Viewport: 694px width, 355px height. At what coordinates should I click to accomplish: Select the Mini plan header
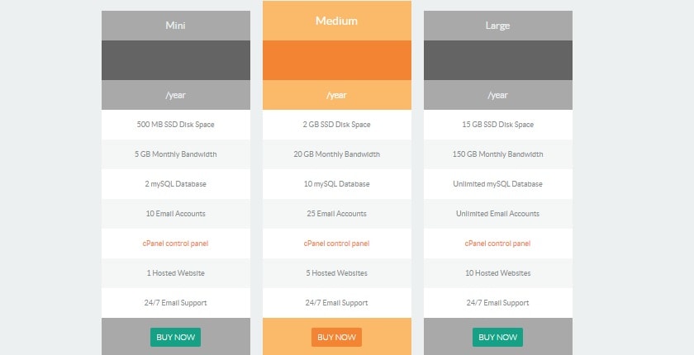tap(176, 26)
